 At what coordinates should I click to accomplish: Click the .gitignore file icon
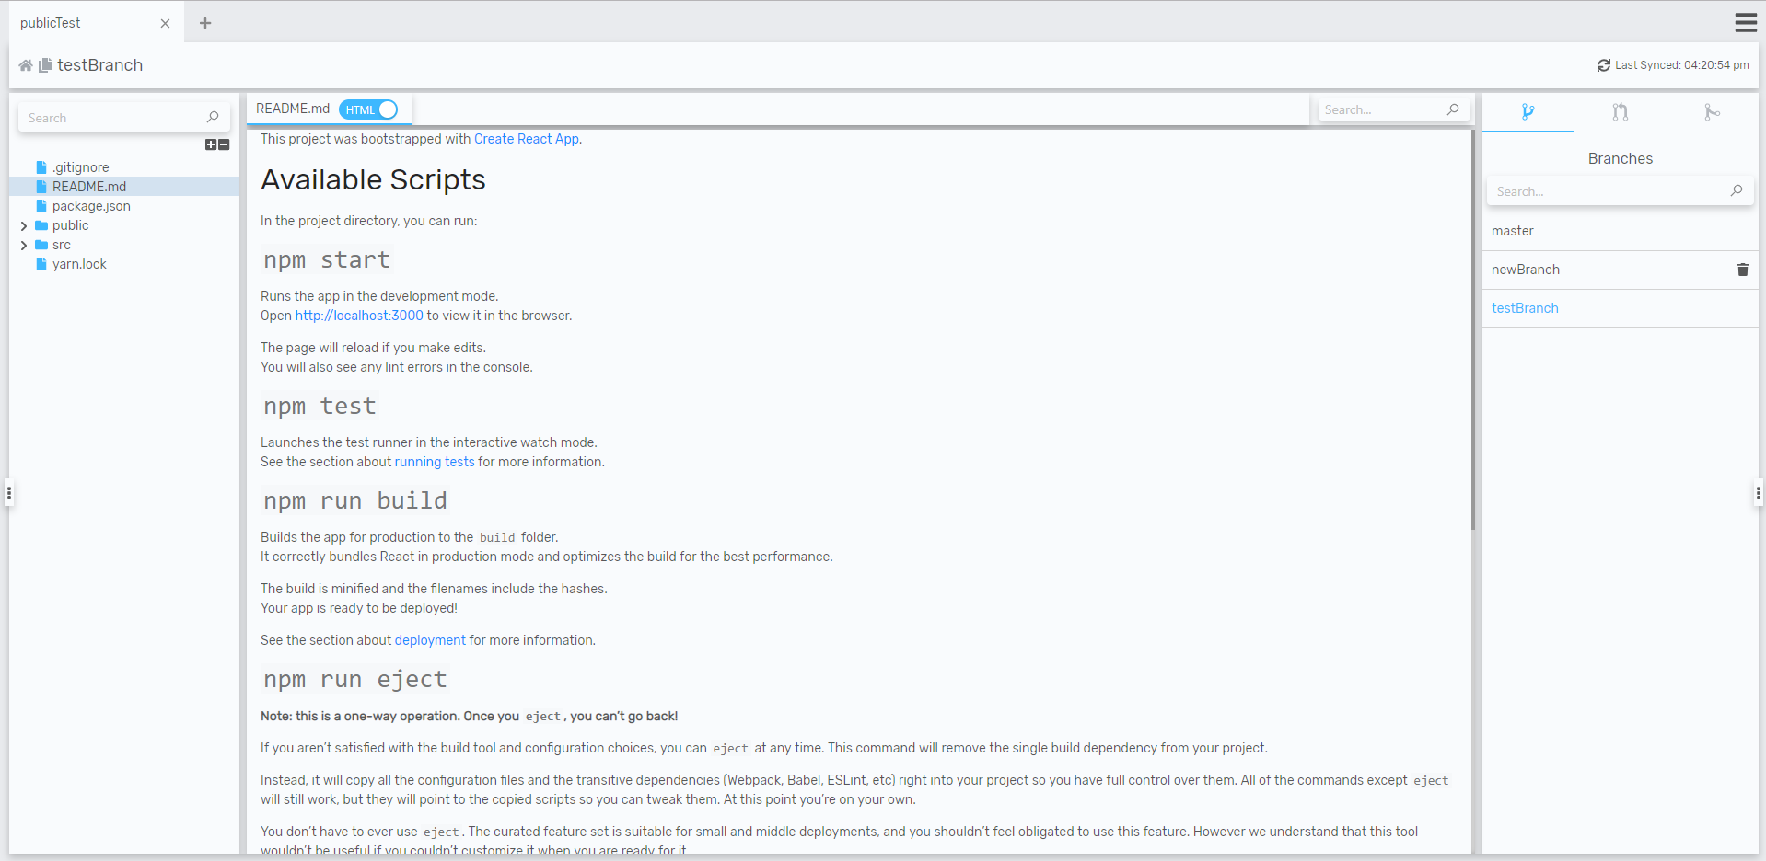(x=41, y=167)
